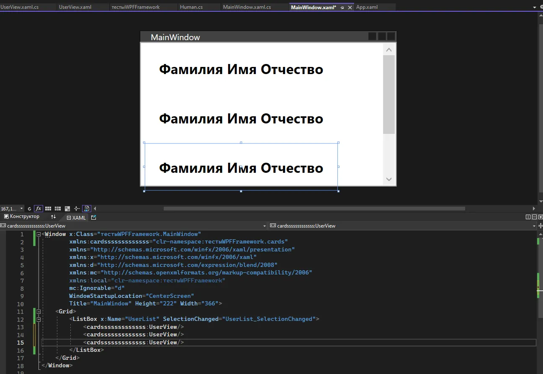Click the refresh zoom icon in designer toolbar
This screenshot has width=543, height=374.
pos(29,208)
